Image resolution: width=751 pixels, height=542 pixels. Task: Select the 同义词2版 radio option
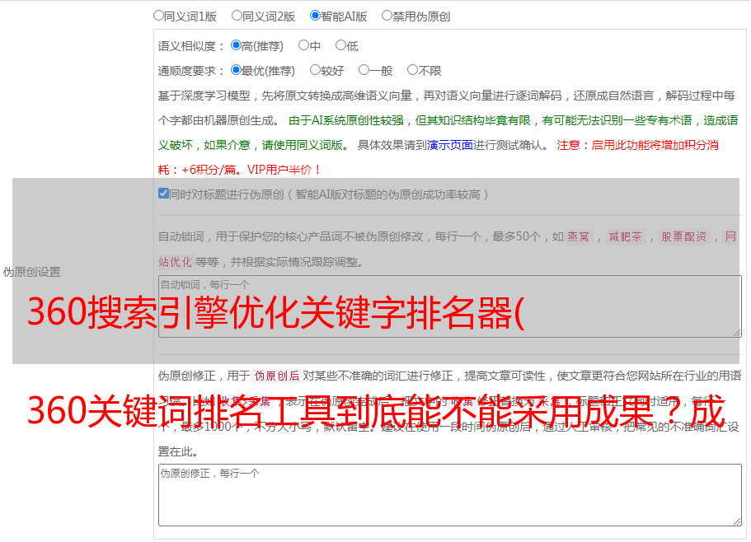(237, 16)
